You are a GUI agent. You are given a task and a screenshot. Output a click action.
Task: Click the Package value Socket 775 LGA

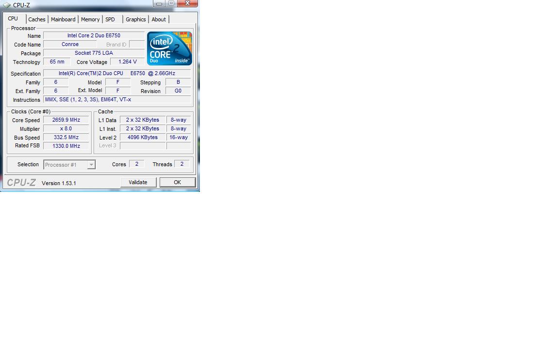[x=94, y=53]
